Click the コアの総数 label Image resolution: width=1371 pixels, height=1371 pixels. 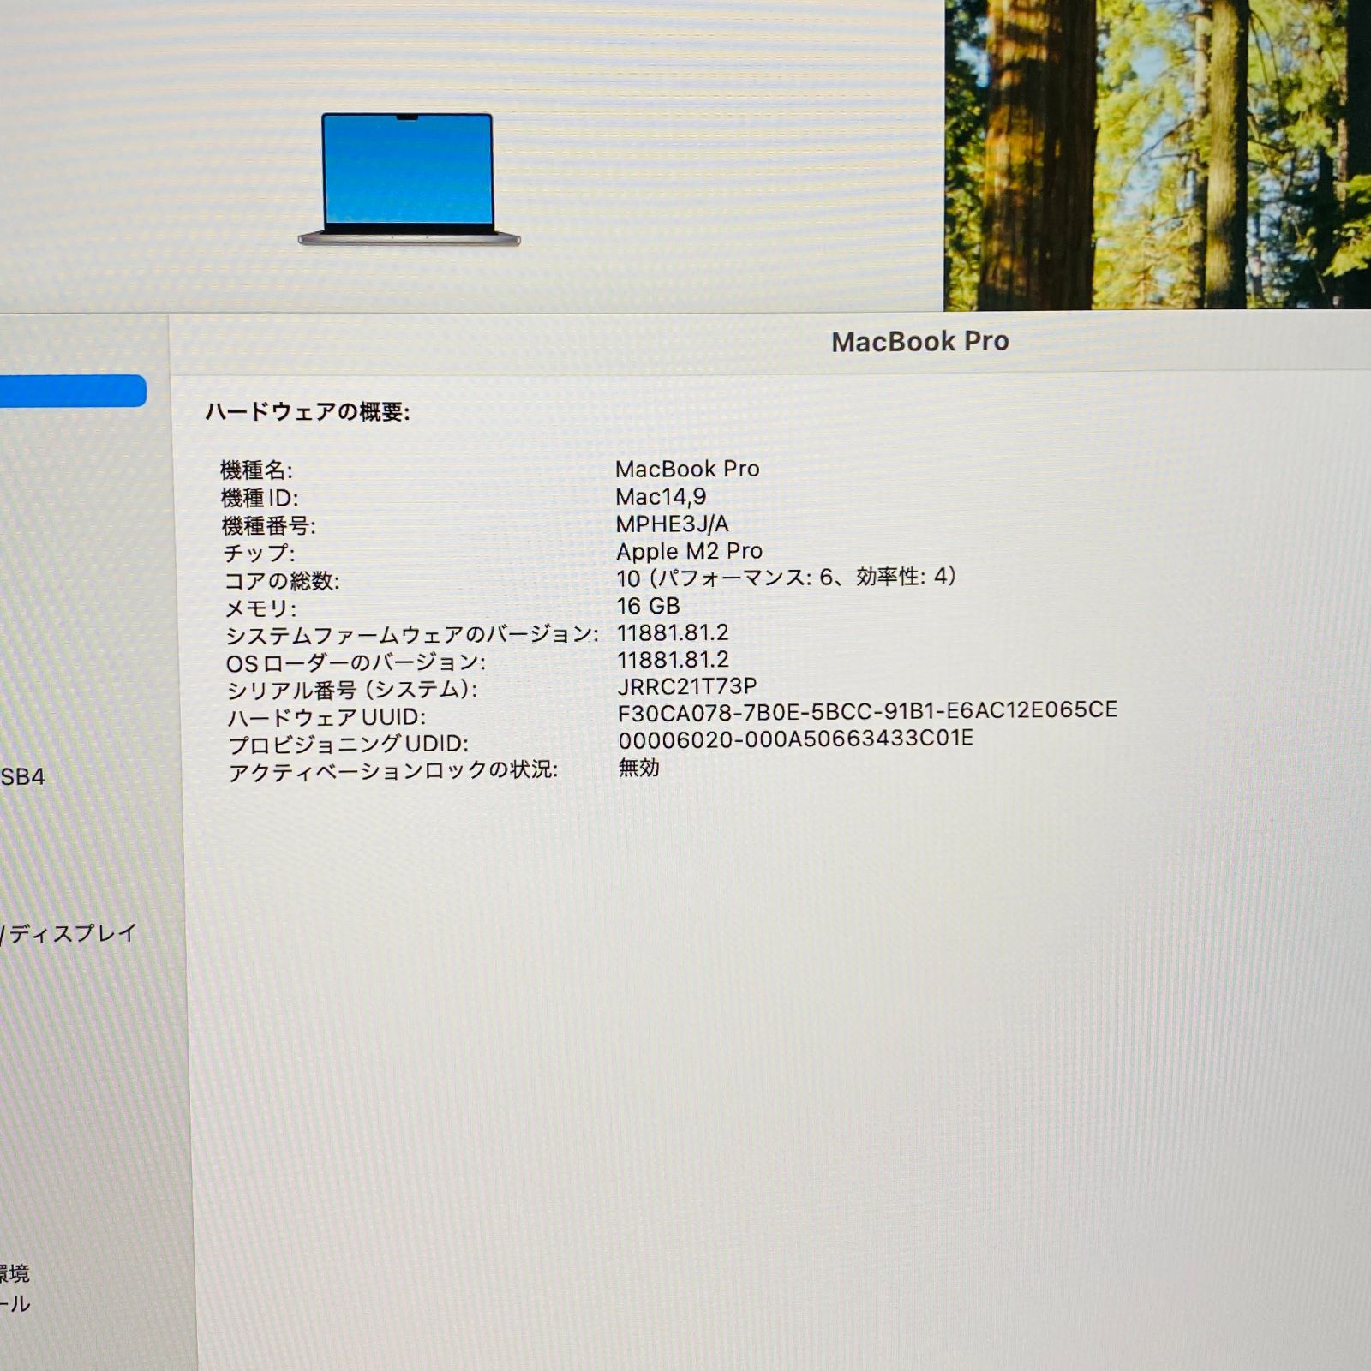(282, 580)
